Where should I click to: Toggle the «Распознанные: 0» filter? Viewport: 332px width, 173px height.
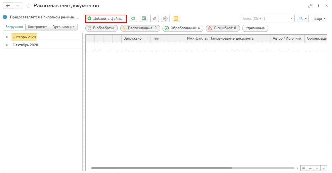pos(140,28)
